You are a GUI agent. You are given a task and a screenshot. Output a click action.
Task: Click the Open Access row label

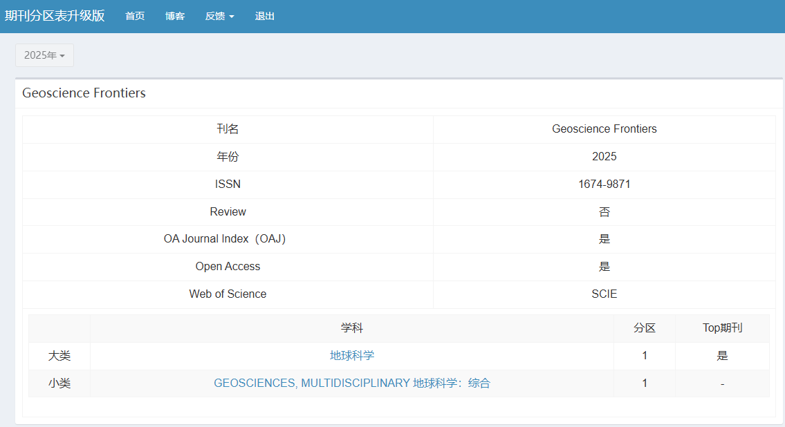click(228, 267)
